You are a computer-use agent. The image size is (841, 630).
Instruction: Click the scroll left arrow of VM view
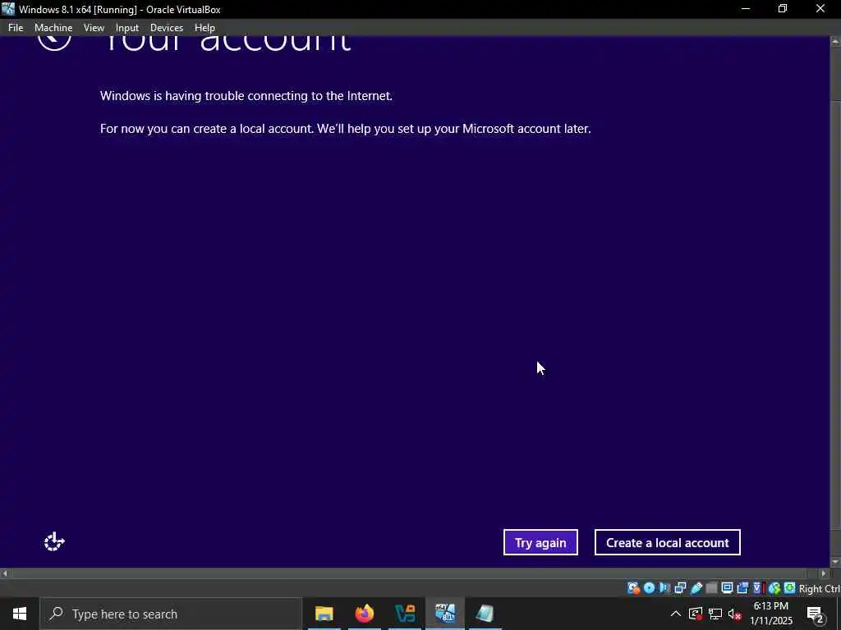click(5, 573)
